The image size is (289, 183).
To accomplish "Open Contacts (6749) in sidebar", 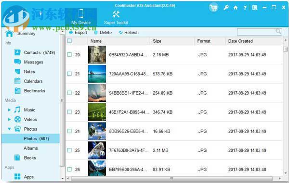I will pos(39,52).
